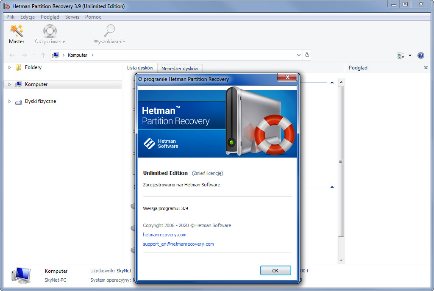This screenshot has height=291, width=434.
Task: Click 'SkyNet-PC' in the status bar
Action: click(56, 280)
